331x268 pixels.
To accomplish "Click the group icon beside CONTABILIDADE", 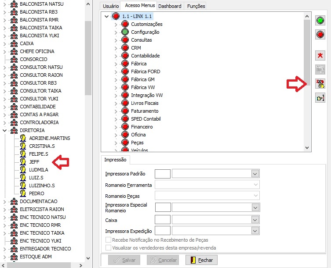I will pos(14,107).
